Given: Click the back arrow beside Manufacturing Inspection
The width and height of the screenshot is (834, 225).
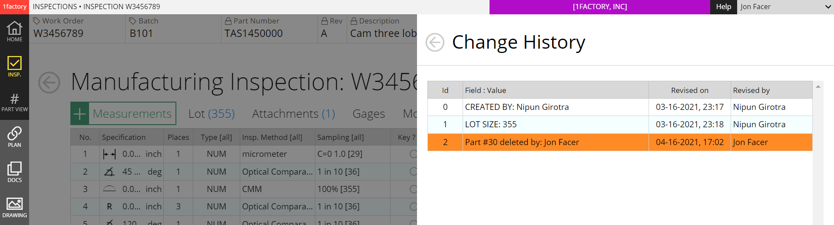Looking at the screenshot, I should coord(49,83).
